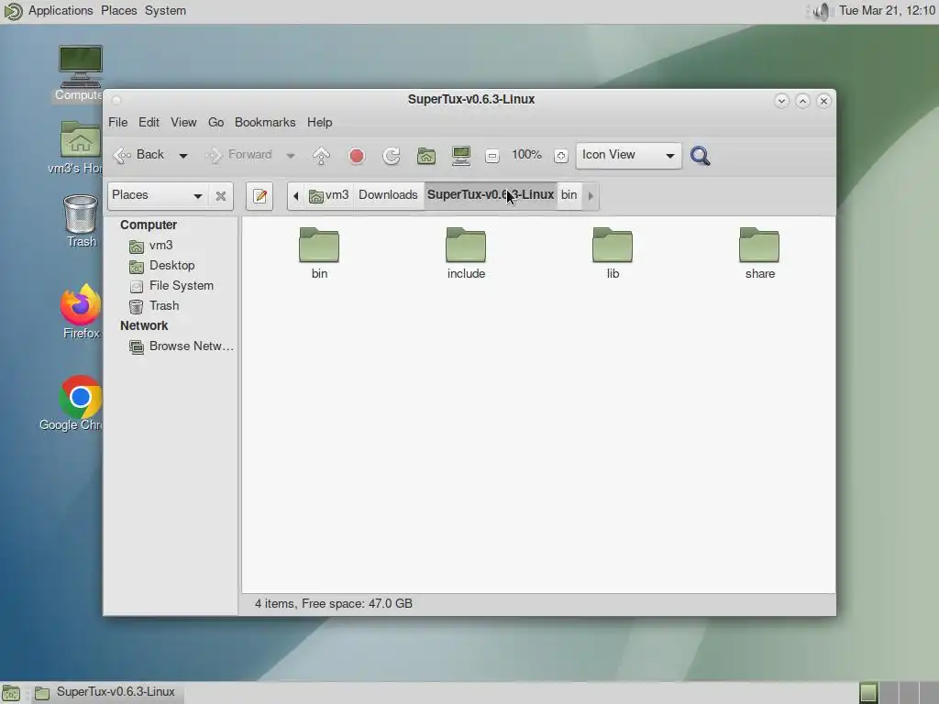Open the Computer toolbar icon
The height and width of the screenshot is (704, 939).
pyautogui.click(x=461, y=156)
